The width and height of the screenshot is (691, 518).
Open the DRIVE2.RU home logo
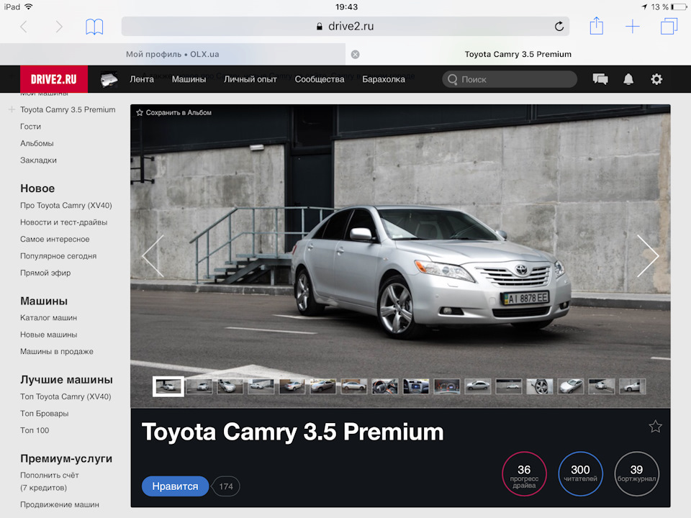click(x=54, y=79)
